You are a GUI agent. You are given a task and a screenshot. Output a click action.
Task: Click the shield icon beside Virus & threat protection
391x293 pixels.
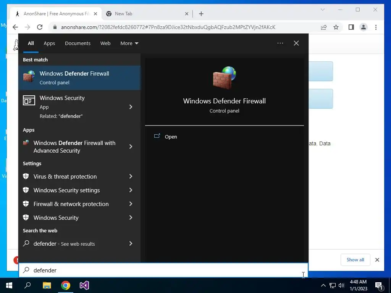click(26, 176)
